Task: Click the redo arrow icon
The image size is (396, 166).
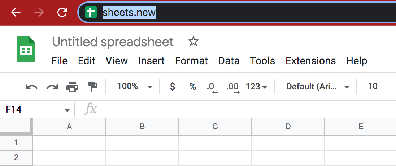Action: pyautogui.click(x=52, y=87)
